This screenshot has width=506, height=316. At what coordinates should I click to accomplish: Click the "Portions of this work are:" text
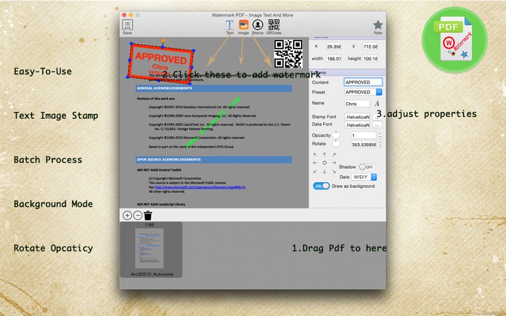click(x=156, y=99)
